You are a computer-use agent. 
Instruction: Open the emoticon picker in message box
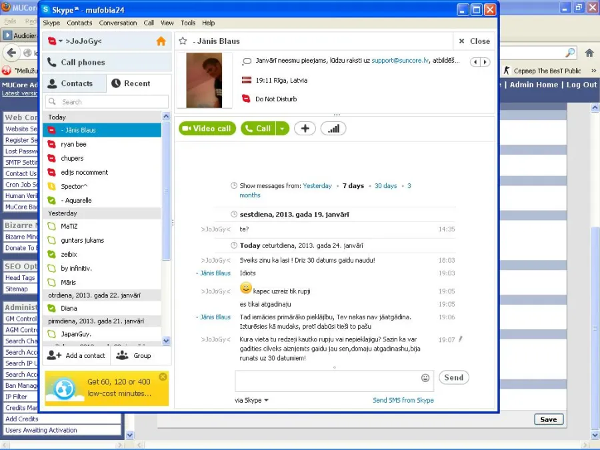(x=425, y=378)
